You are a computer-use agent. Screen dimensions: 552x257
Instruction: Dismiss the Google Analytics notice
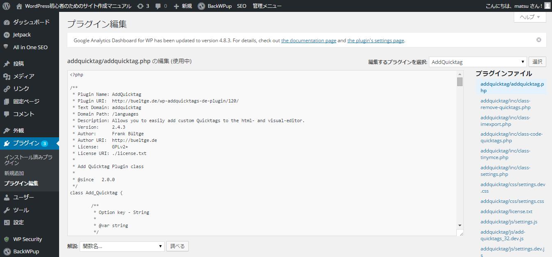(539, 40)
